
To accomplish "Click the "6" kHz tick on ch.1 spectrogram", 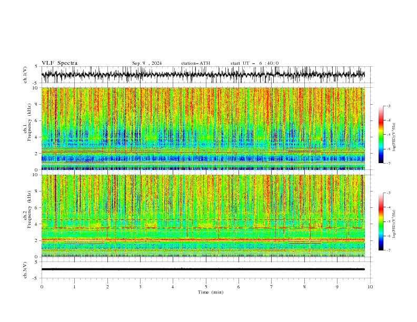I will point(37,120).
